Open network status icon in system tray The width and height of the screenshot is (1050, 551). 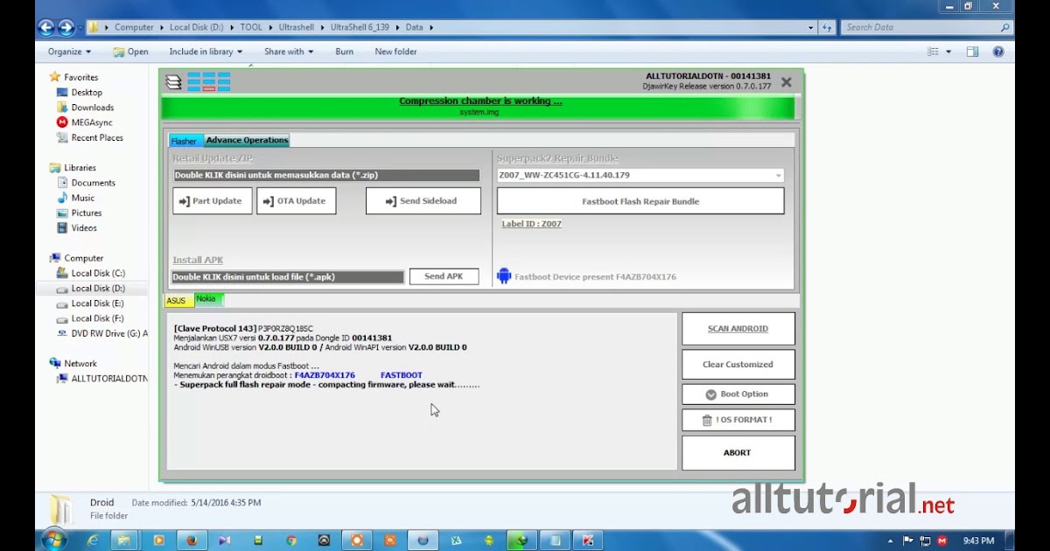pyautogui.click(x=925, y=541)
